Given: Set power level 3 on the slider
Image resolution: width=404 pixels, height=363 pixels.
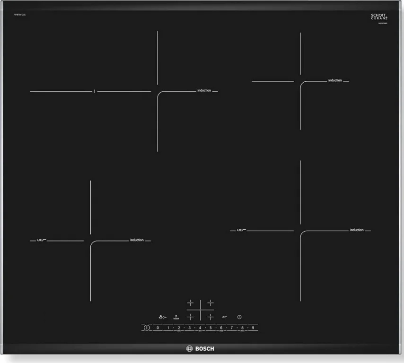Looking at the screenshot, I should [x=189, y=328].
